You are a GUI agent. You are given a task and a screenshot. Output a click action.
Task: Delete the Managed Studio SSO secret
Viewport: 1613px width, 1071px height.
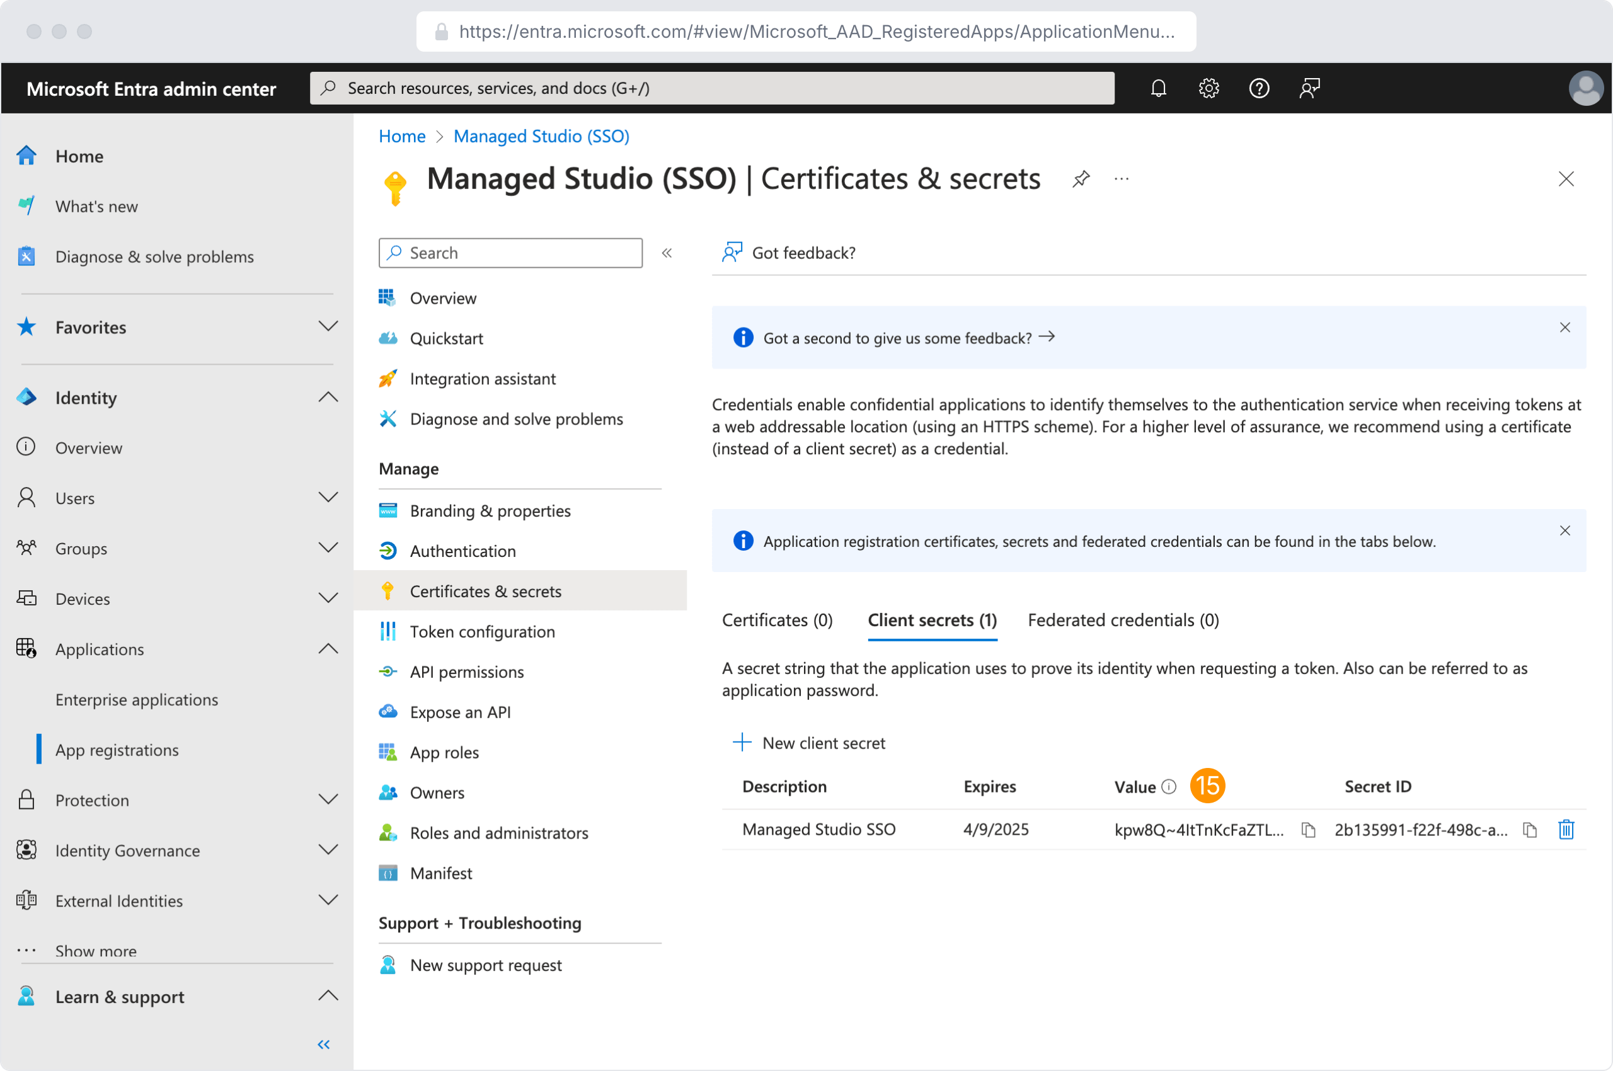click(1565, 829)
